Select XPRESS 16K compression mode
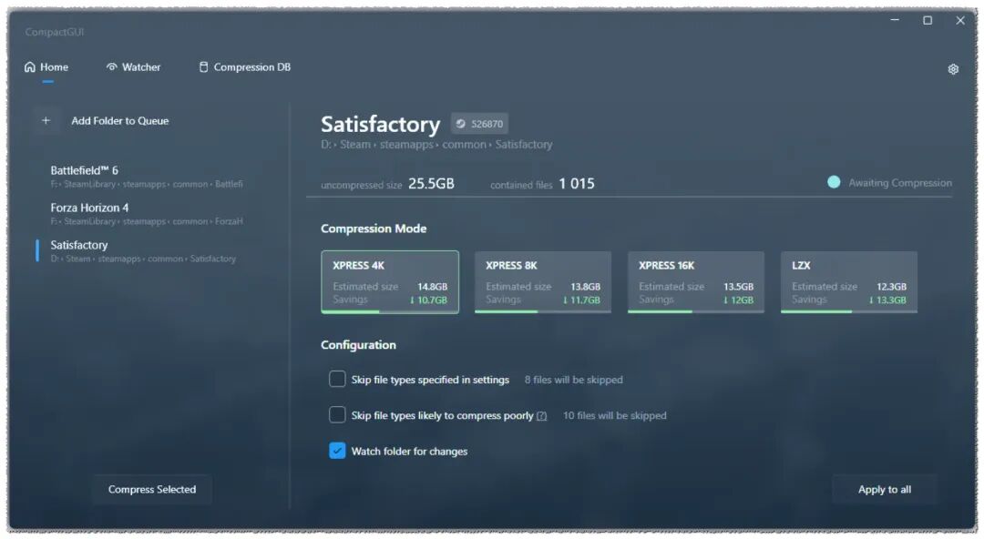This screenshot has height=539, width=984. click(x=696, y=281)
